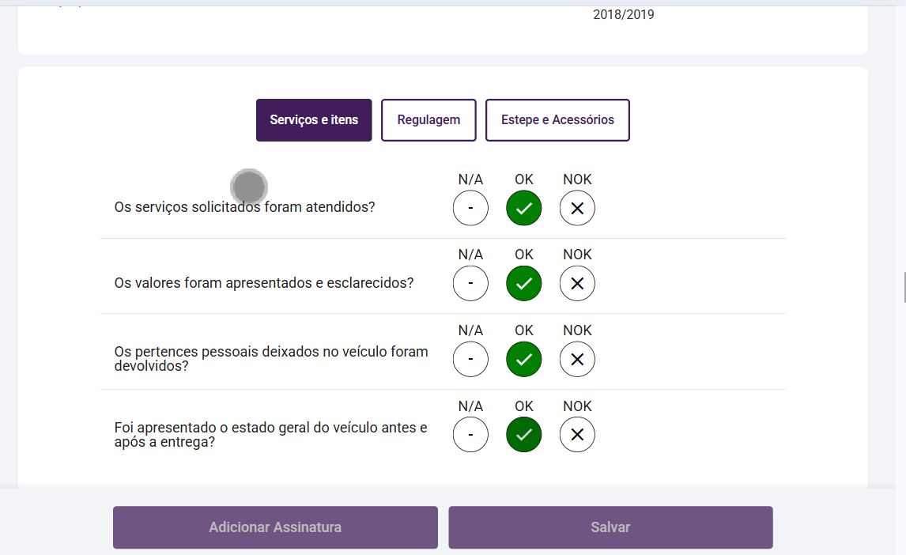Select OK checkmark for 'estado geral do veículo'
906x555 pixels.
click(524, 435)
